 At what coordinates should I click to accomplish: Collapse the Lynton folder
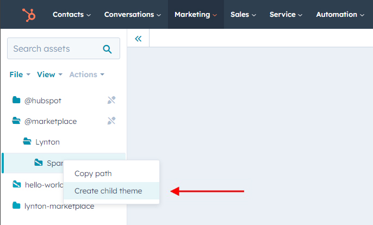(x=47, y=142)
